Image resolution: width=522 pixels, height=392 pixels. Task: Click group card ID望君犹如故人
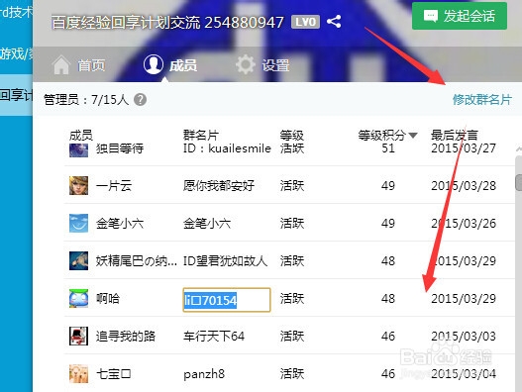coord(226,261)
